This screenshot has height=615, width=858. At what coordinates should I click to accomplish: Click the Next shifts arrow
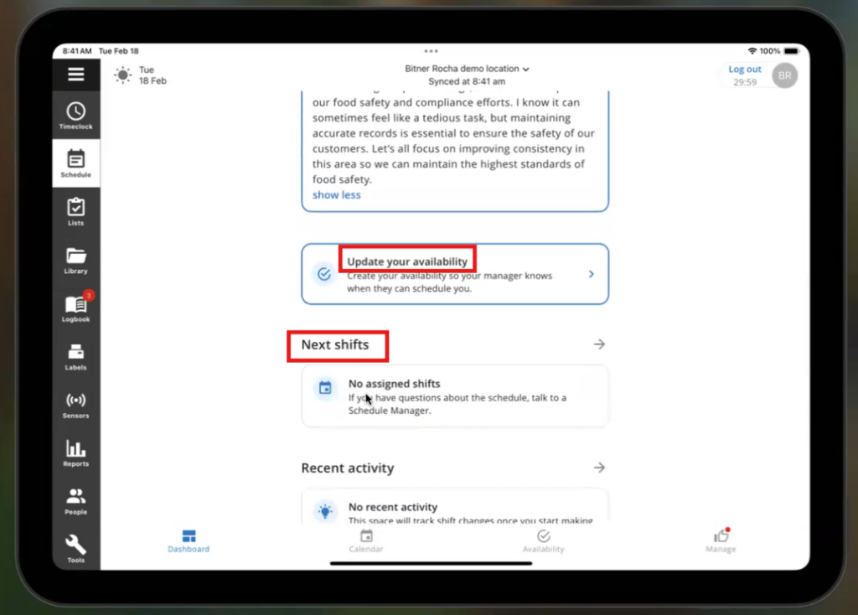pyautogui.click(x=599, y=344)
